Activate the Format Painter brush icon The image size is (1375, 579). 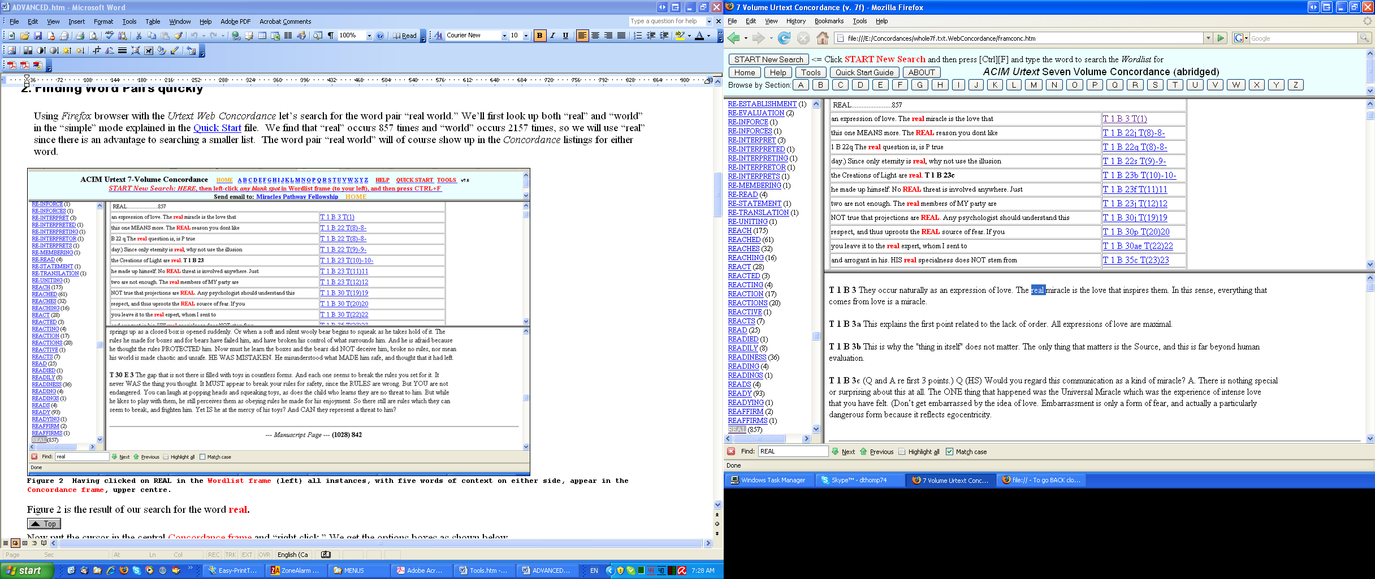[x=178, y=36]
